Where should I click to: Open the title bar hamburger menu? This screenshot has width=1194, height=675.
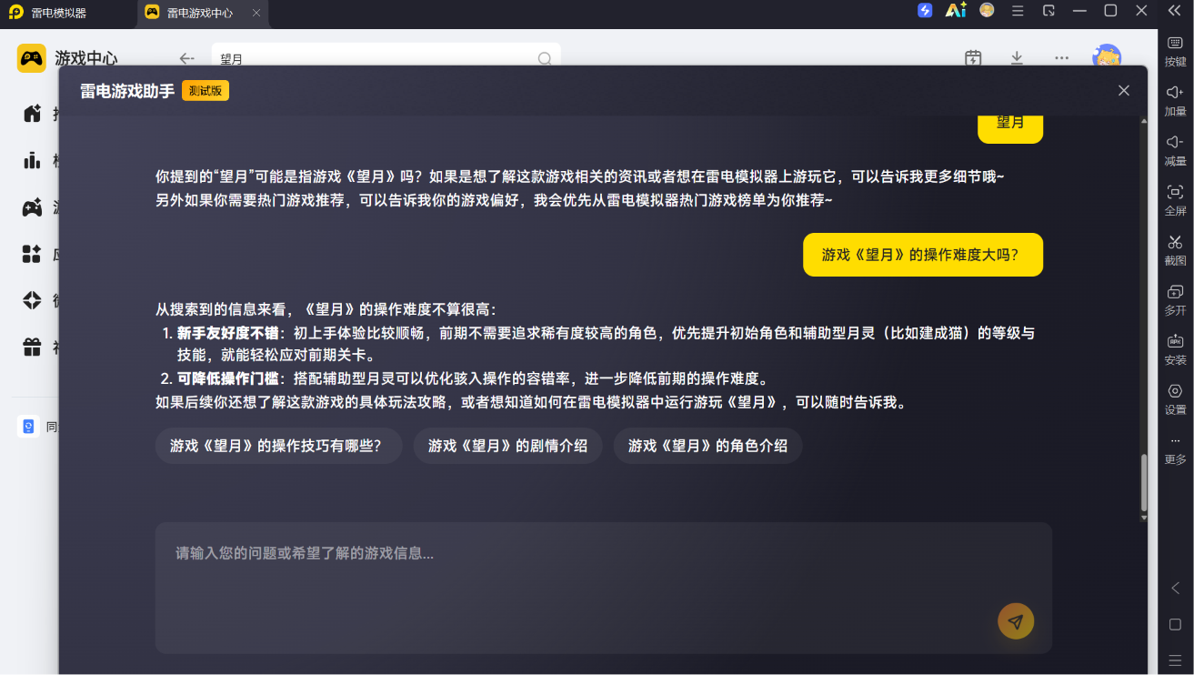1018,11
